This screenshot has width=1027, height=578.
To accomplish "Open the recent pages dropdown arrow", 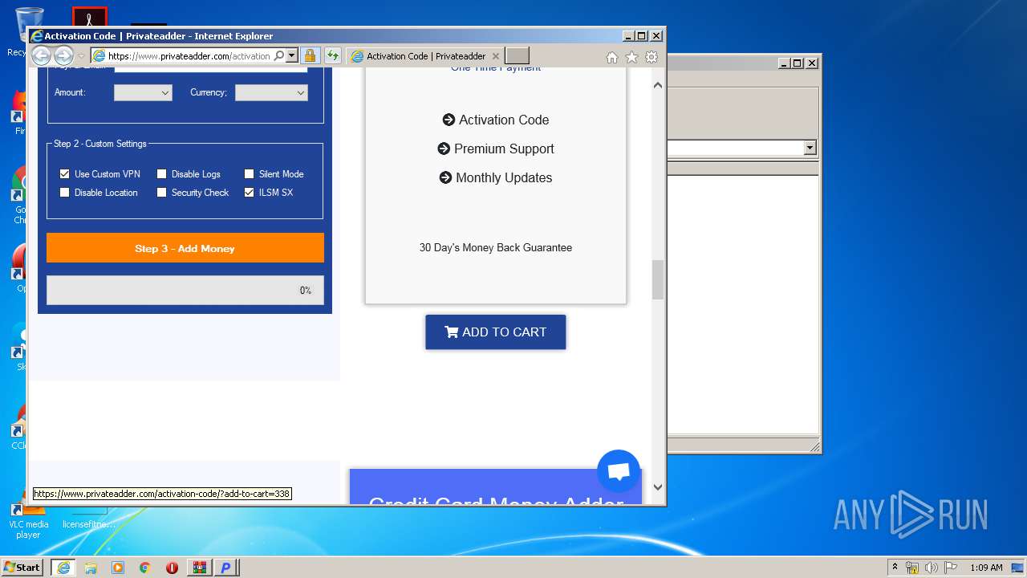I will [x=81, y=56].
